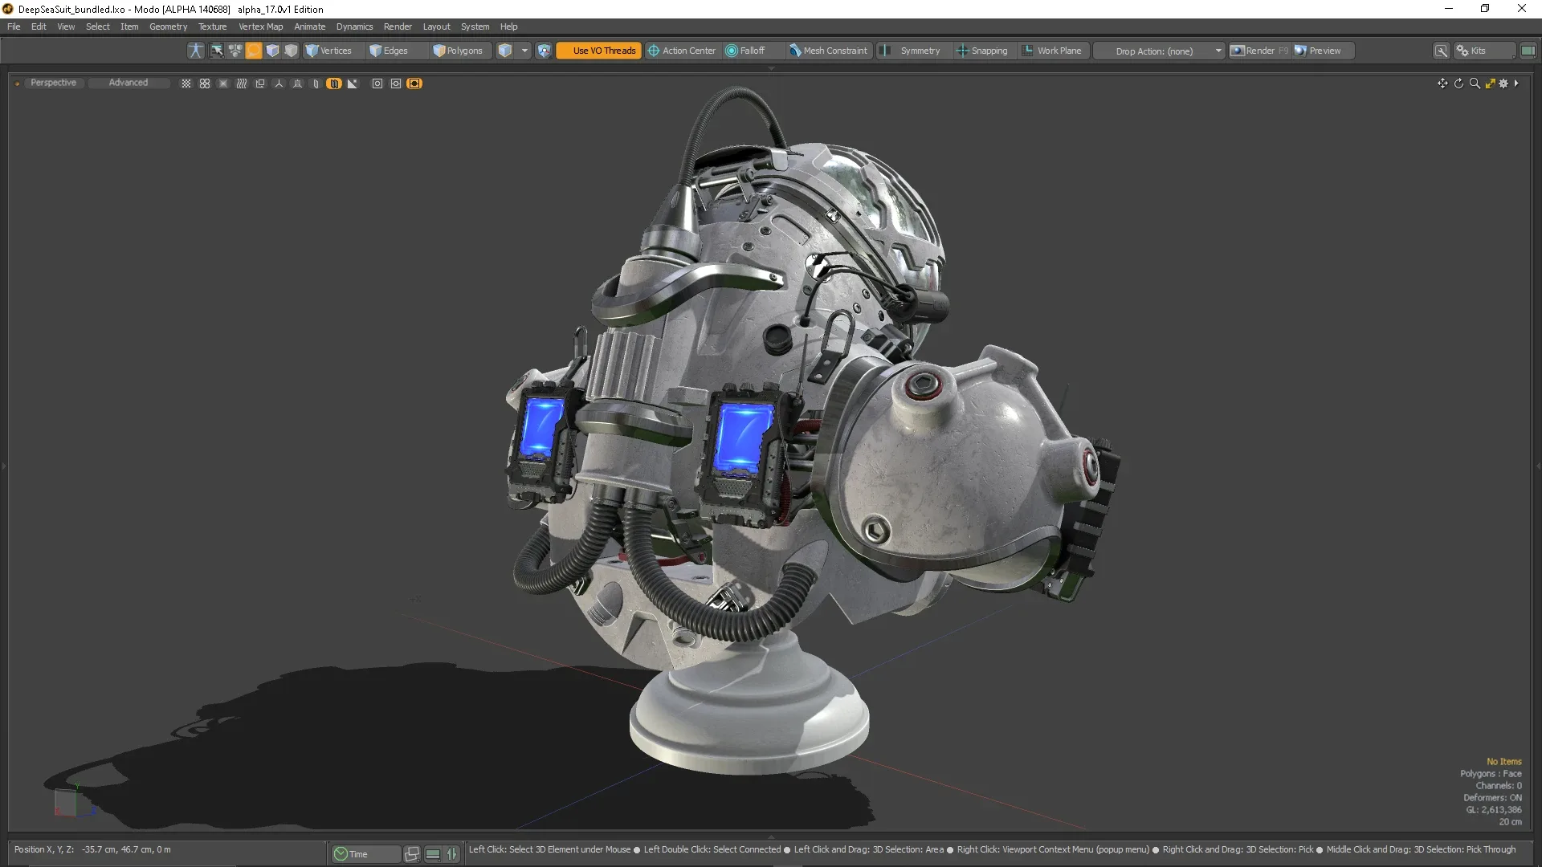The image size is (1542, 867).
Task: Click the perspective grid viewport icon
Action: (297, 83)
